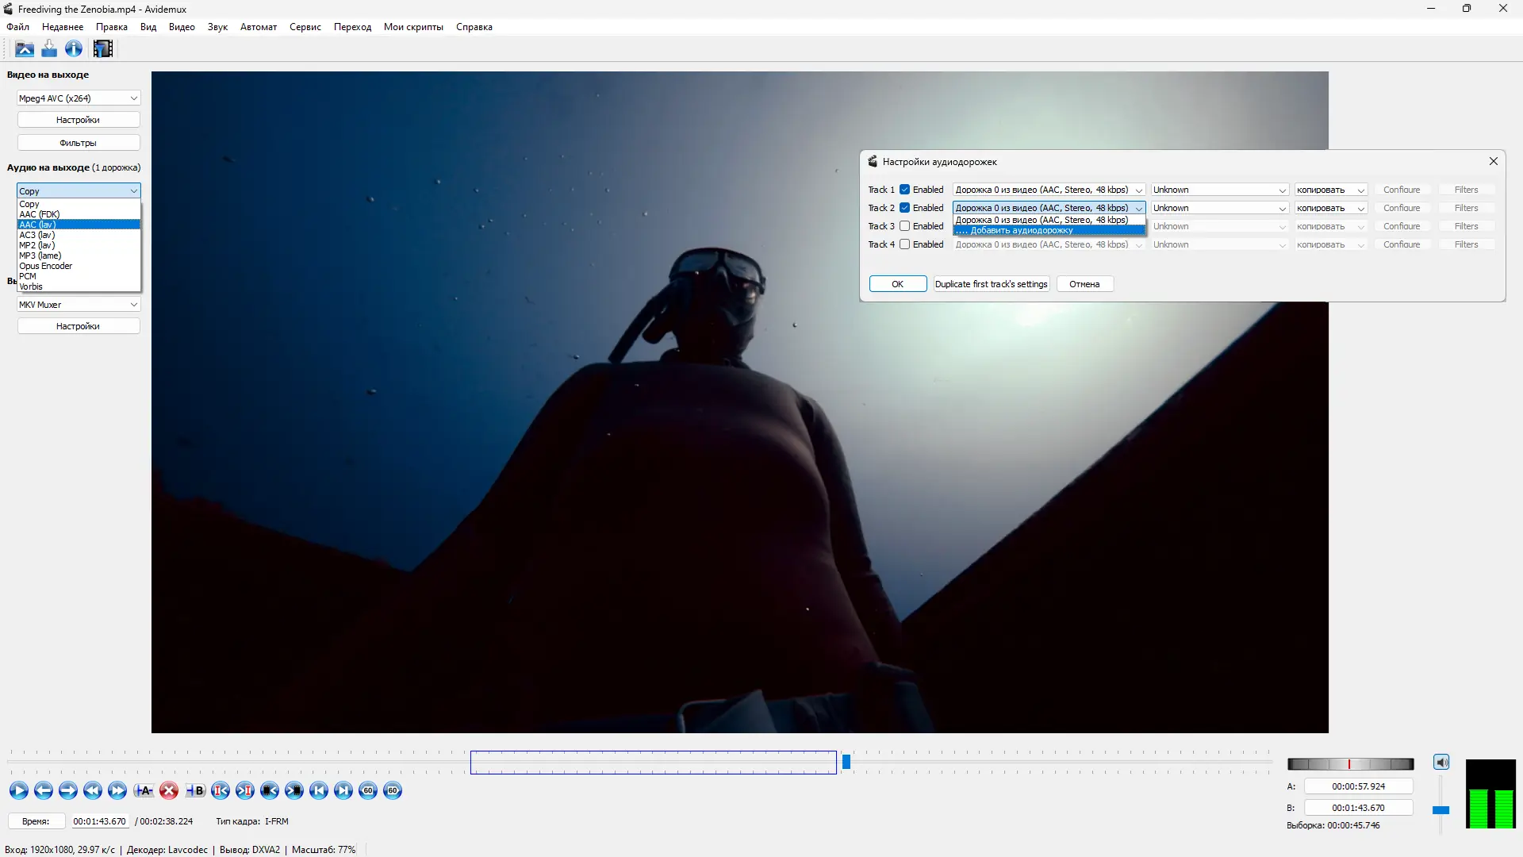Click the Play button in playback bar
Screen dimensions: 1523x857
19,790
